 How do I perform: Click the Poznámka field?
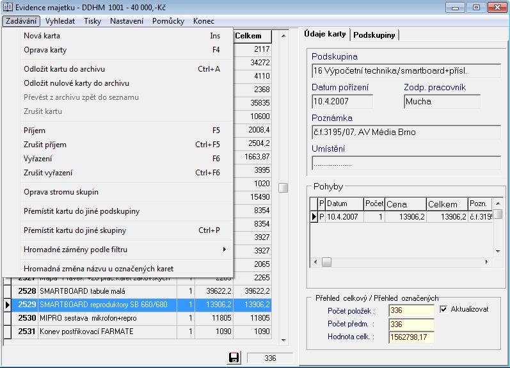point(406,132)
